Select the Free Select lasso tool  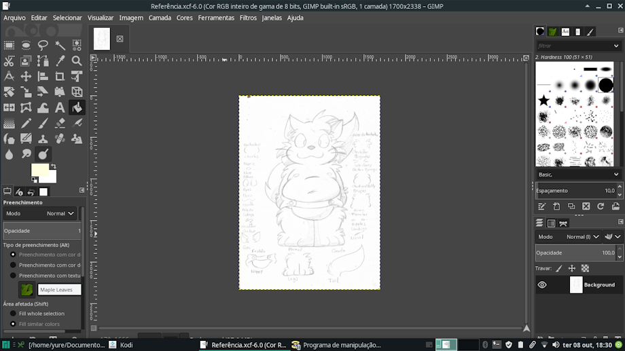[x=43, y=45]
